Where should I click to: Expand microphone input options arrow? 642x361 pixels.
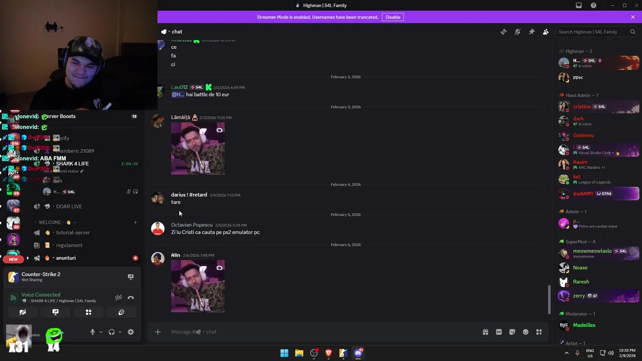pyautogui.click(x=101, y=332)
